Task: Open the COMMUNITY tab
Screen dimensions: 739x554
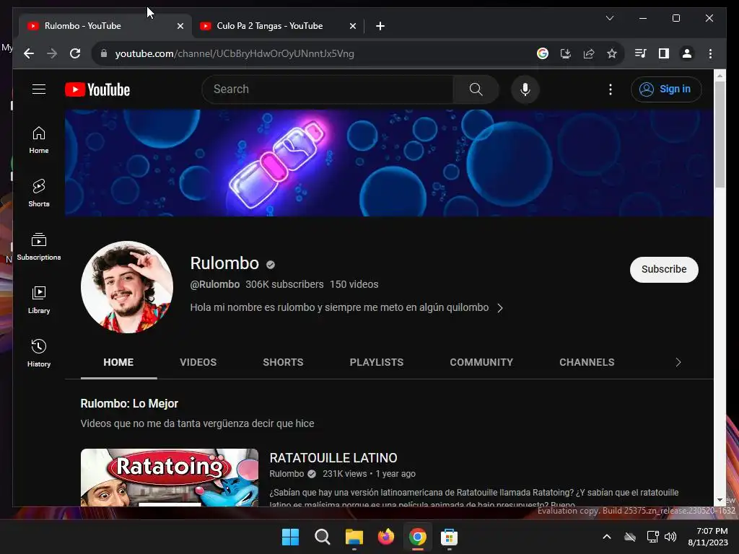Action: coord(481,362)
